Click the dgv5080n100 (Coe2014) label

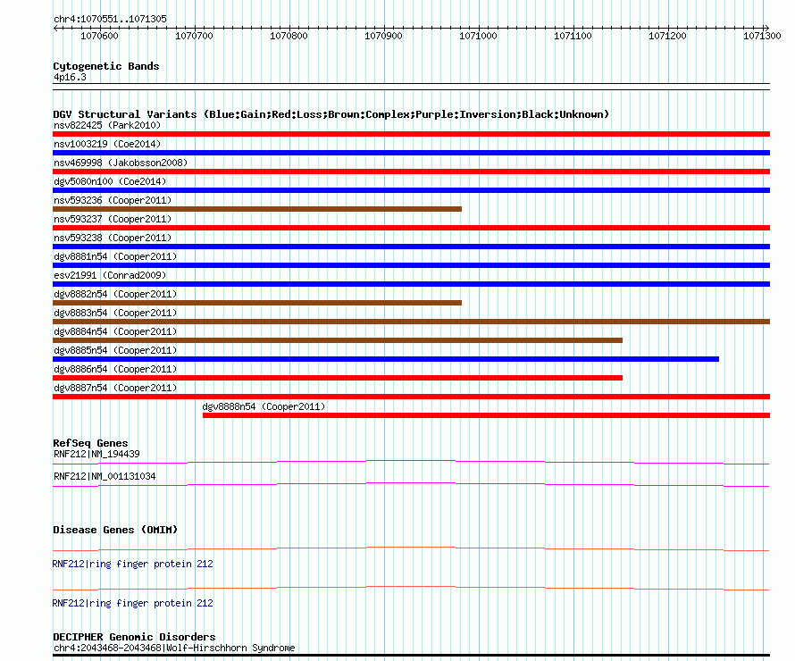[x=110, y=181]
